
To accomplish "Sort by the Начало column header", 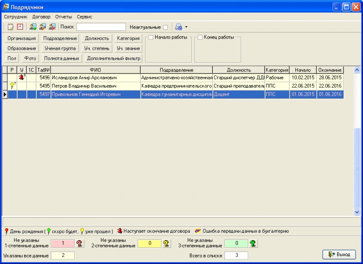I will click(x=303, y=70).
